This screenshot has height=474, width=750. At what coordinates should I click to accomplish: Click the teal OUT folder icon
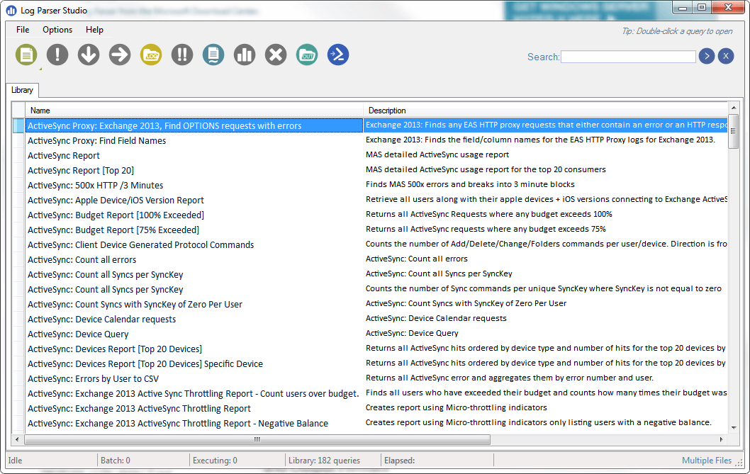(306, 55)
